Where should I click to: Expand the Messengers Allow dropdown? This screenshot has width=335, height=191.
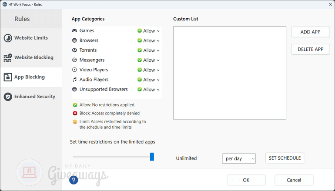(x=158, y=60)
